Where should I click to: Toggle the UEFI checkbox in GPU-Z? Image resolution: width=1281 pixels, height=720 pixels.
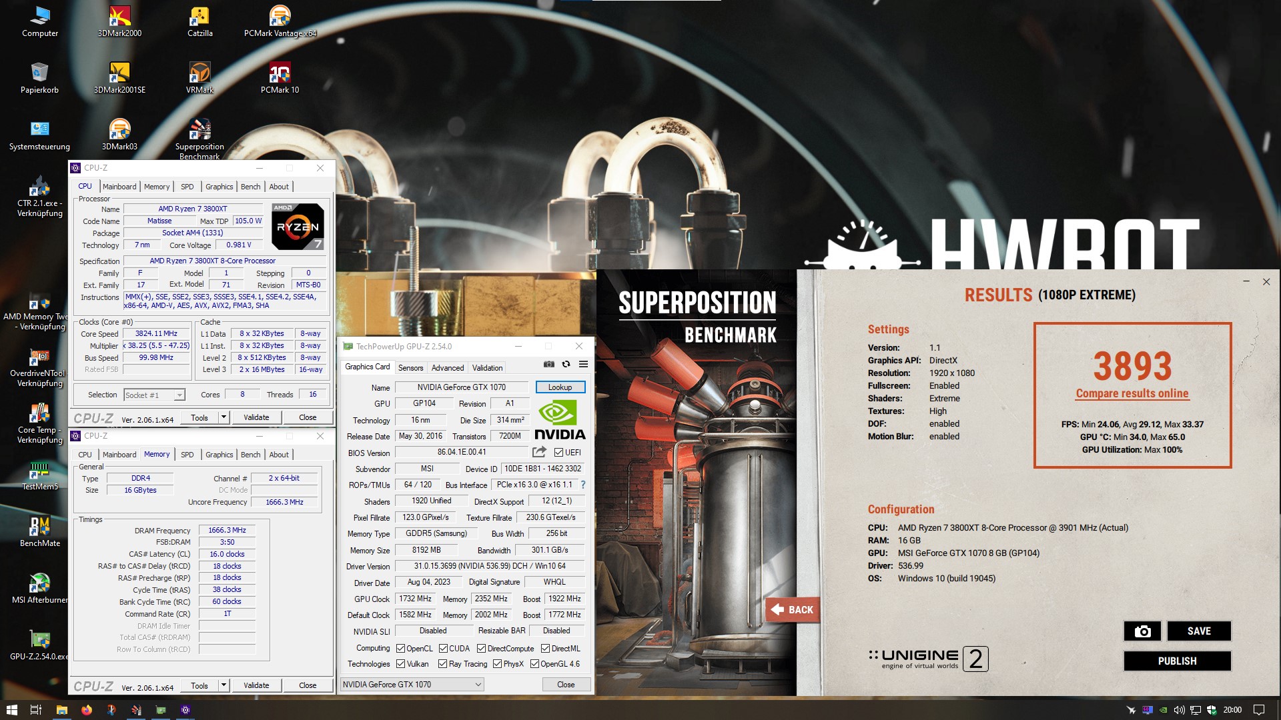coord(558,452)
